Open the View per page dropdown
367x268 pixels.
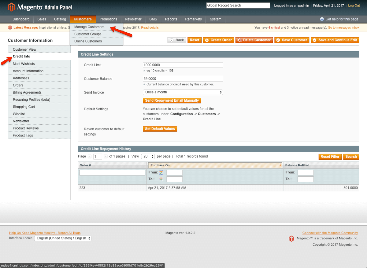point(148,157)
